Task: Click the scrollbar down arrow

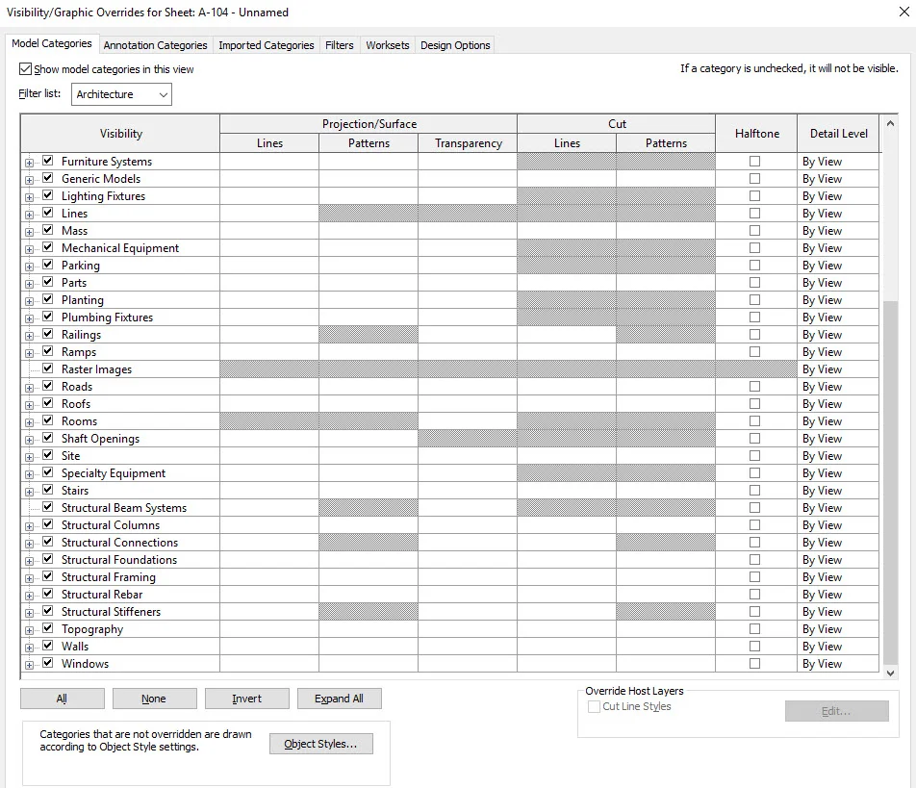Action: click(890, 673)
